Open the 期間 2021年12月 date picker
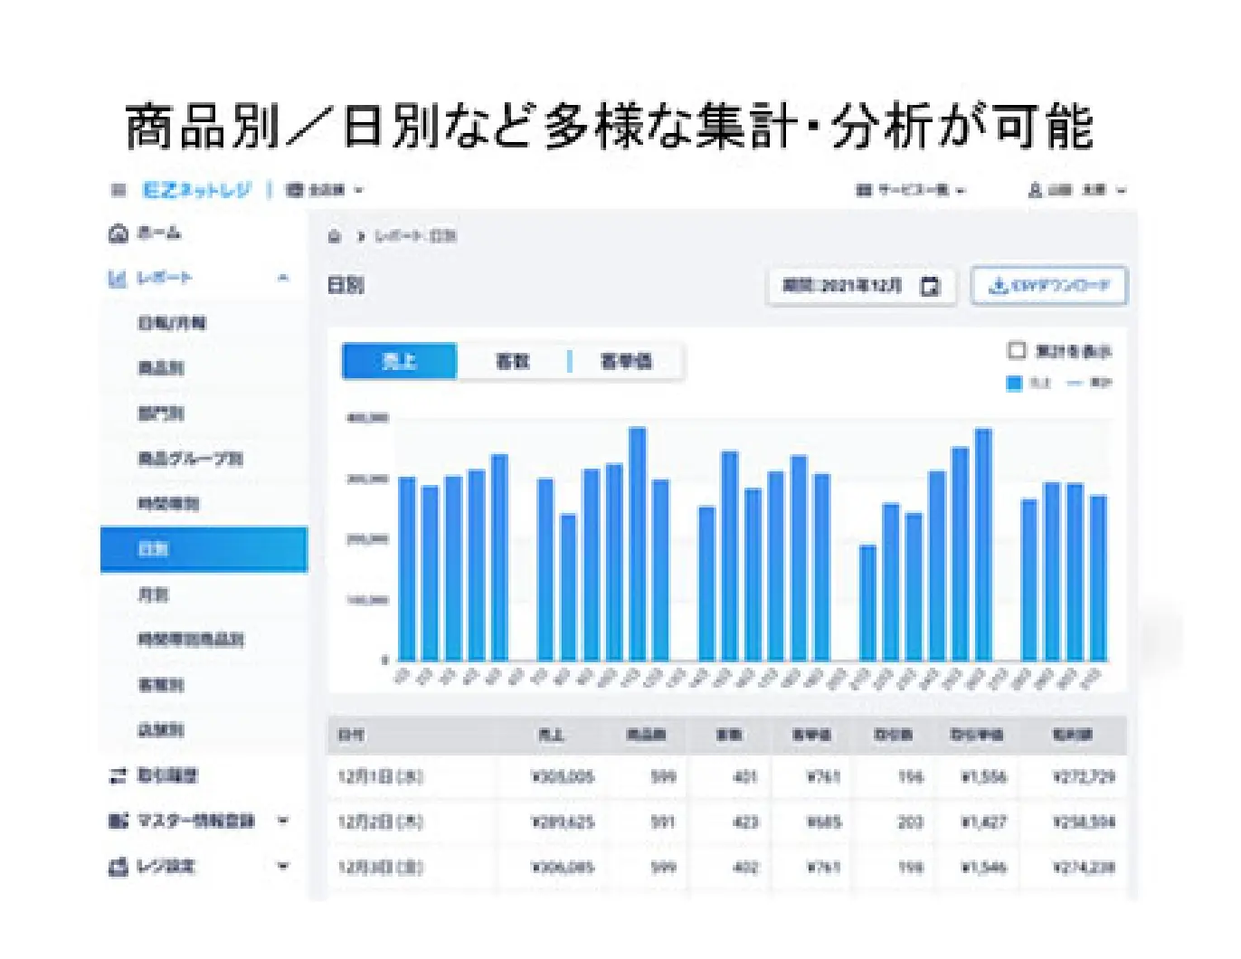The width and height of the screenshot is (1241, 959). pos(860,287)
